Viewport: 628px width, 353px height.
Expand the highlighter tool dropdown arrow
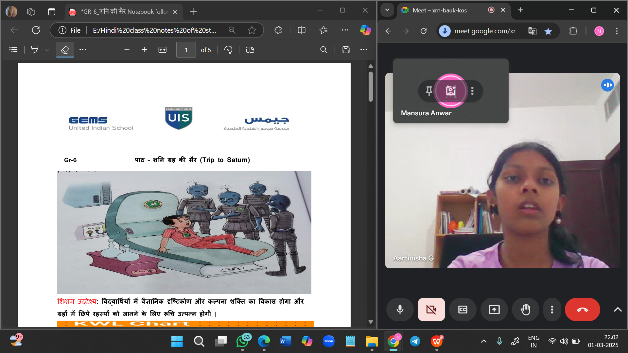point(47,50)
